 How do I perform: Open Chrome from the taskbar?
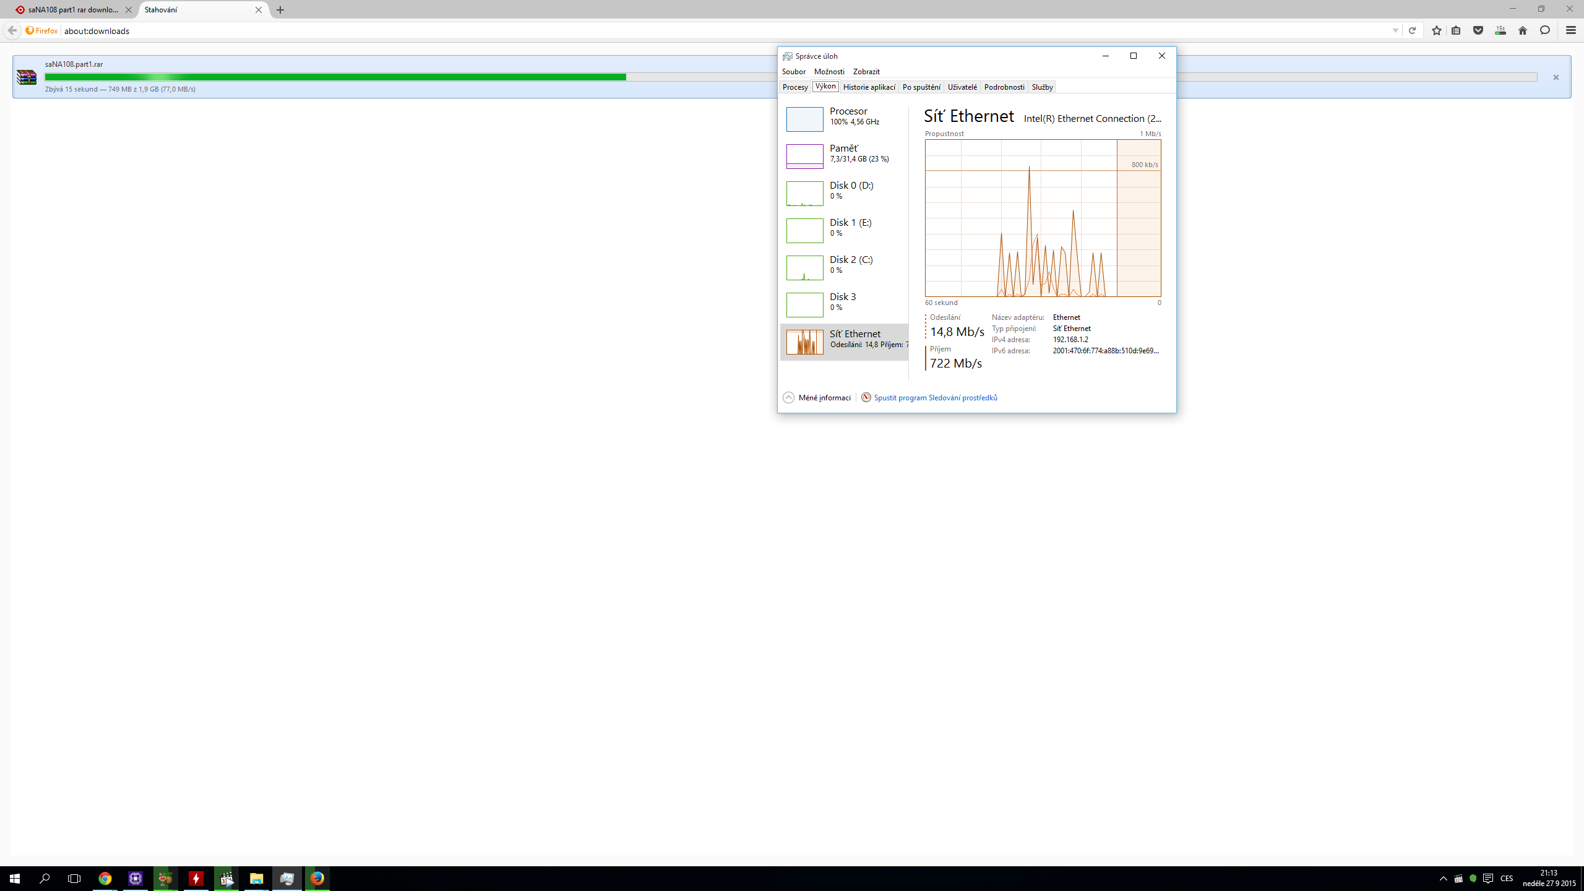pos(105,879)
